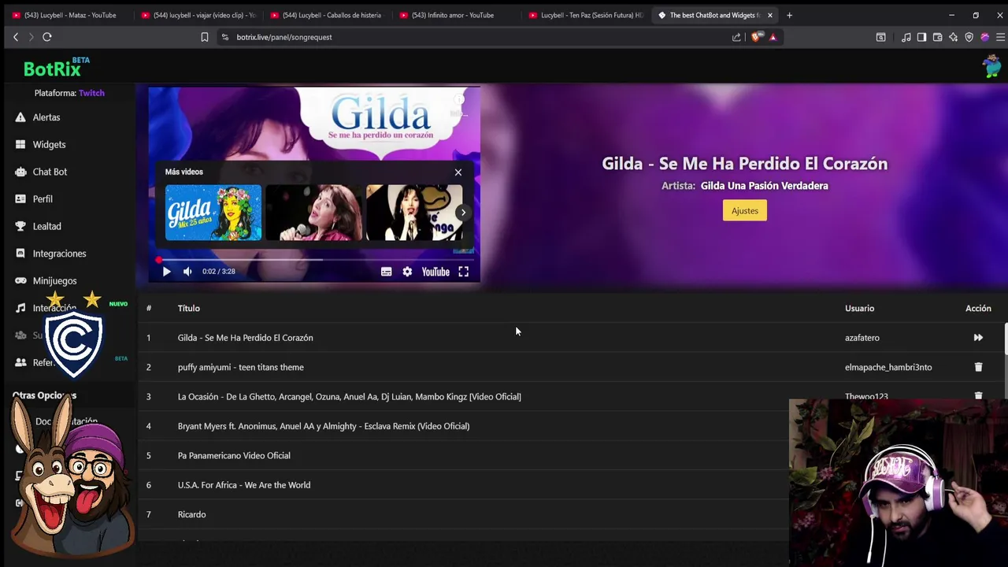The height and width of the screenshot is (567, 1008).
Task: Switch to Caballos de histeria tab
Action: (327, 15)
